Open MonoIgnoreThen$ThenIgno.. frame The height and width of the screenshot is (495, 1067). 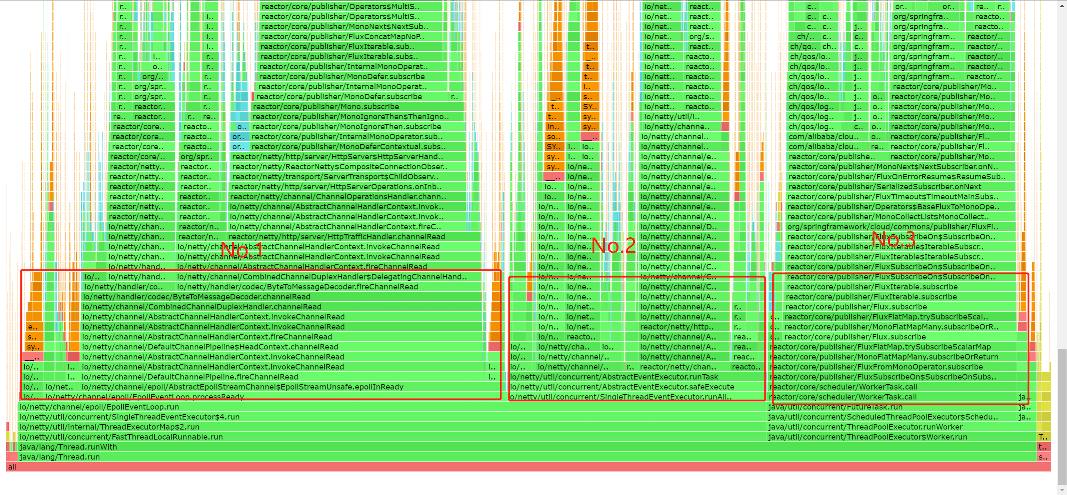click(x=358, y=116)
